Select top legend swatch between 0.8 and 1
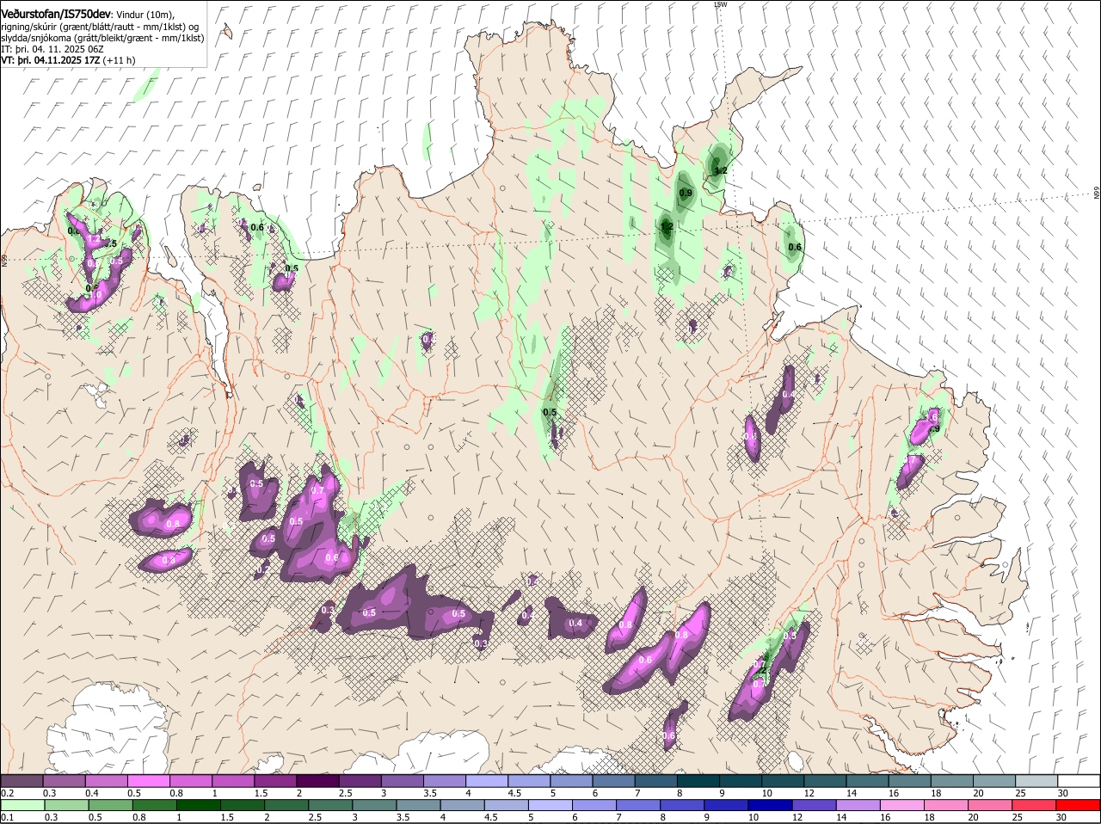This screenshot has width=1101, height=824. pos(191,780)
